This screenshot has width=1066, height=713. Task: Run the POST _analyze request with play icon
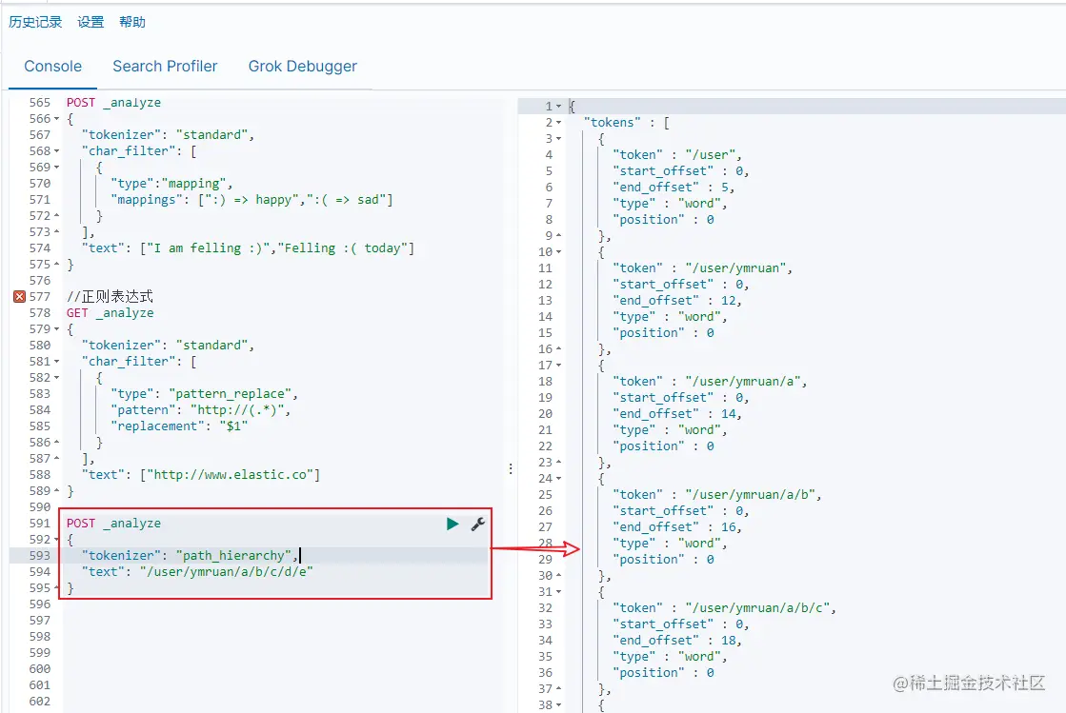(x=453, y=524)
